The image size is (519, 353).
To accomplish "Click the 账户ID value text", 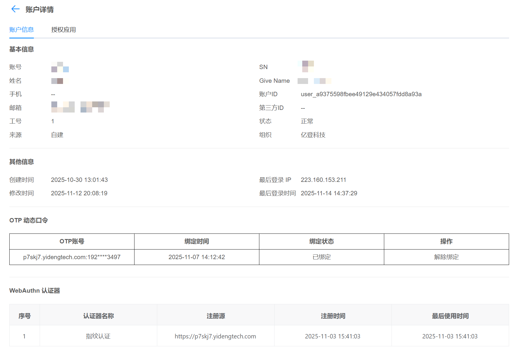I will click(361, 94).
